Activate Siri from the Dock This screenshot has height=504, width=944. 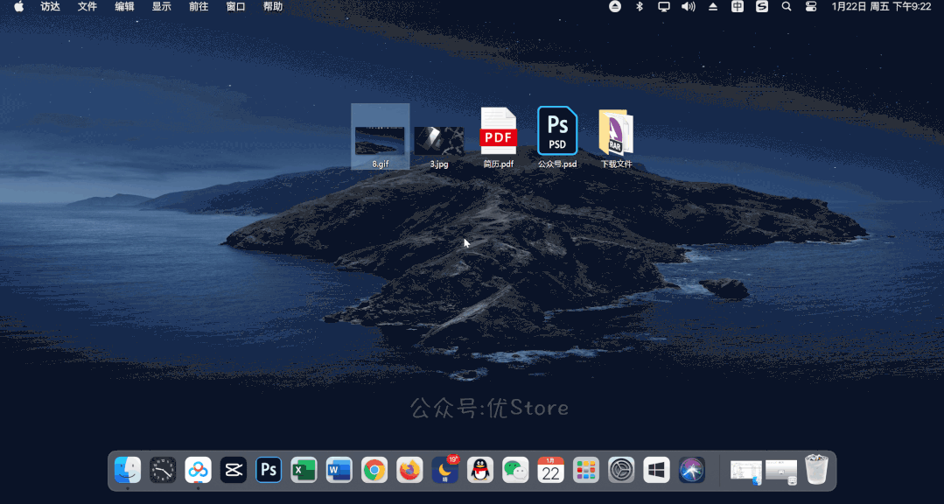click(692, 470)
